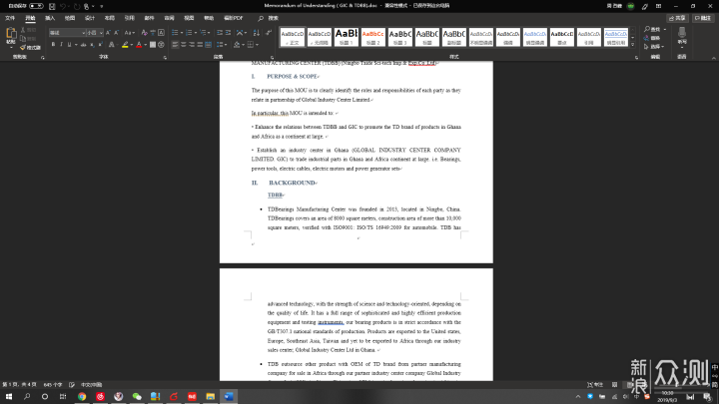Toggle Subscript formatting
The image size is (719, 404).
click(x=92, y=45)
